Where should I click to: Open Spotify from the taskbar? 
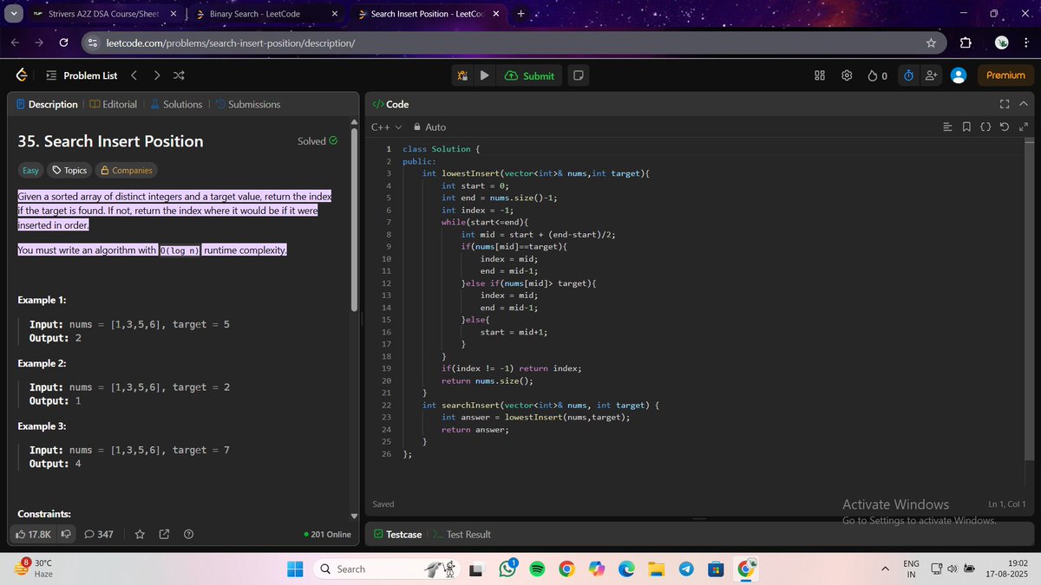point(537,569)
